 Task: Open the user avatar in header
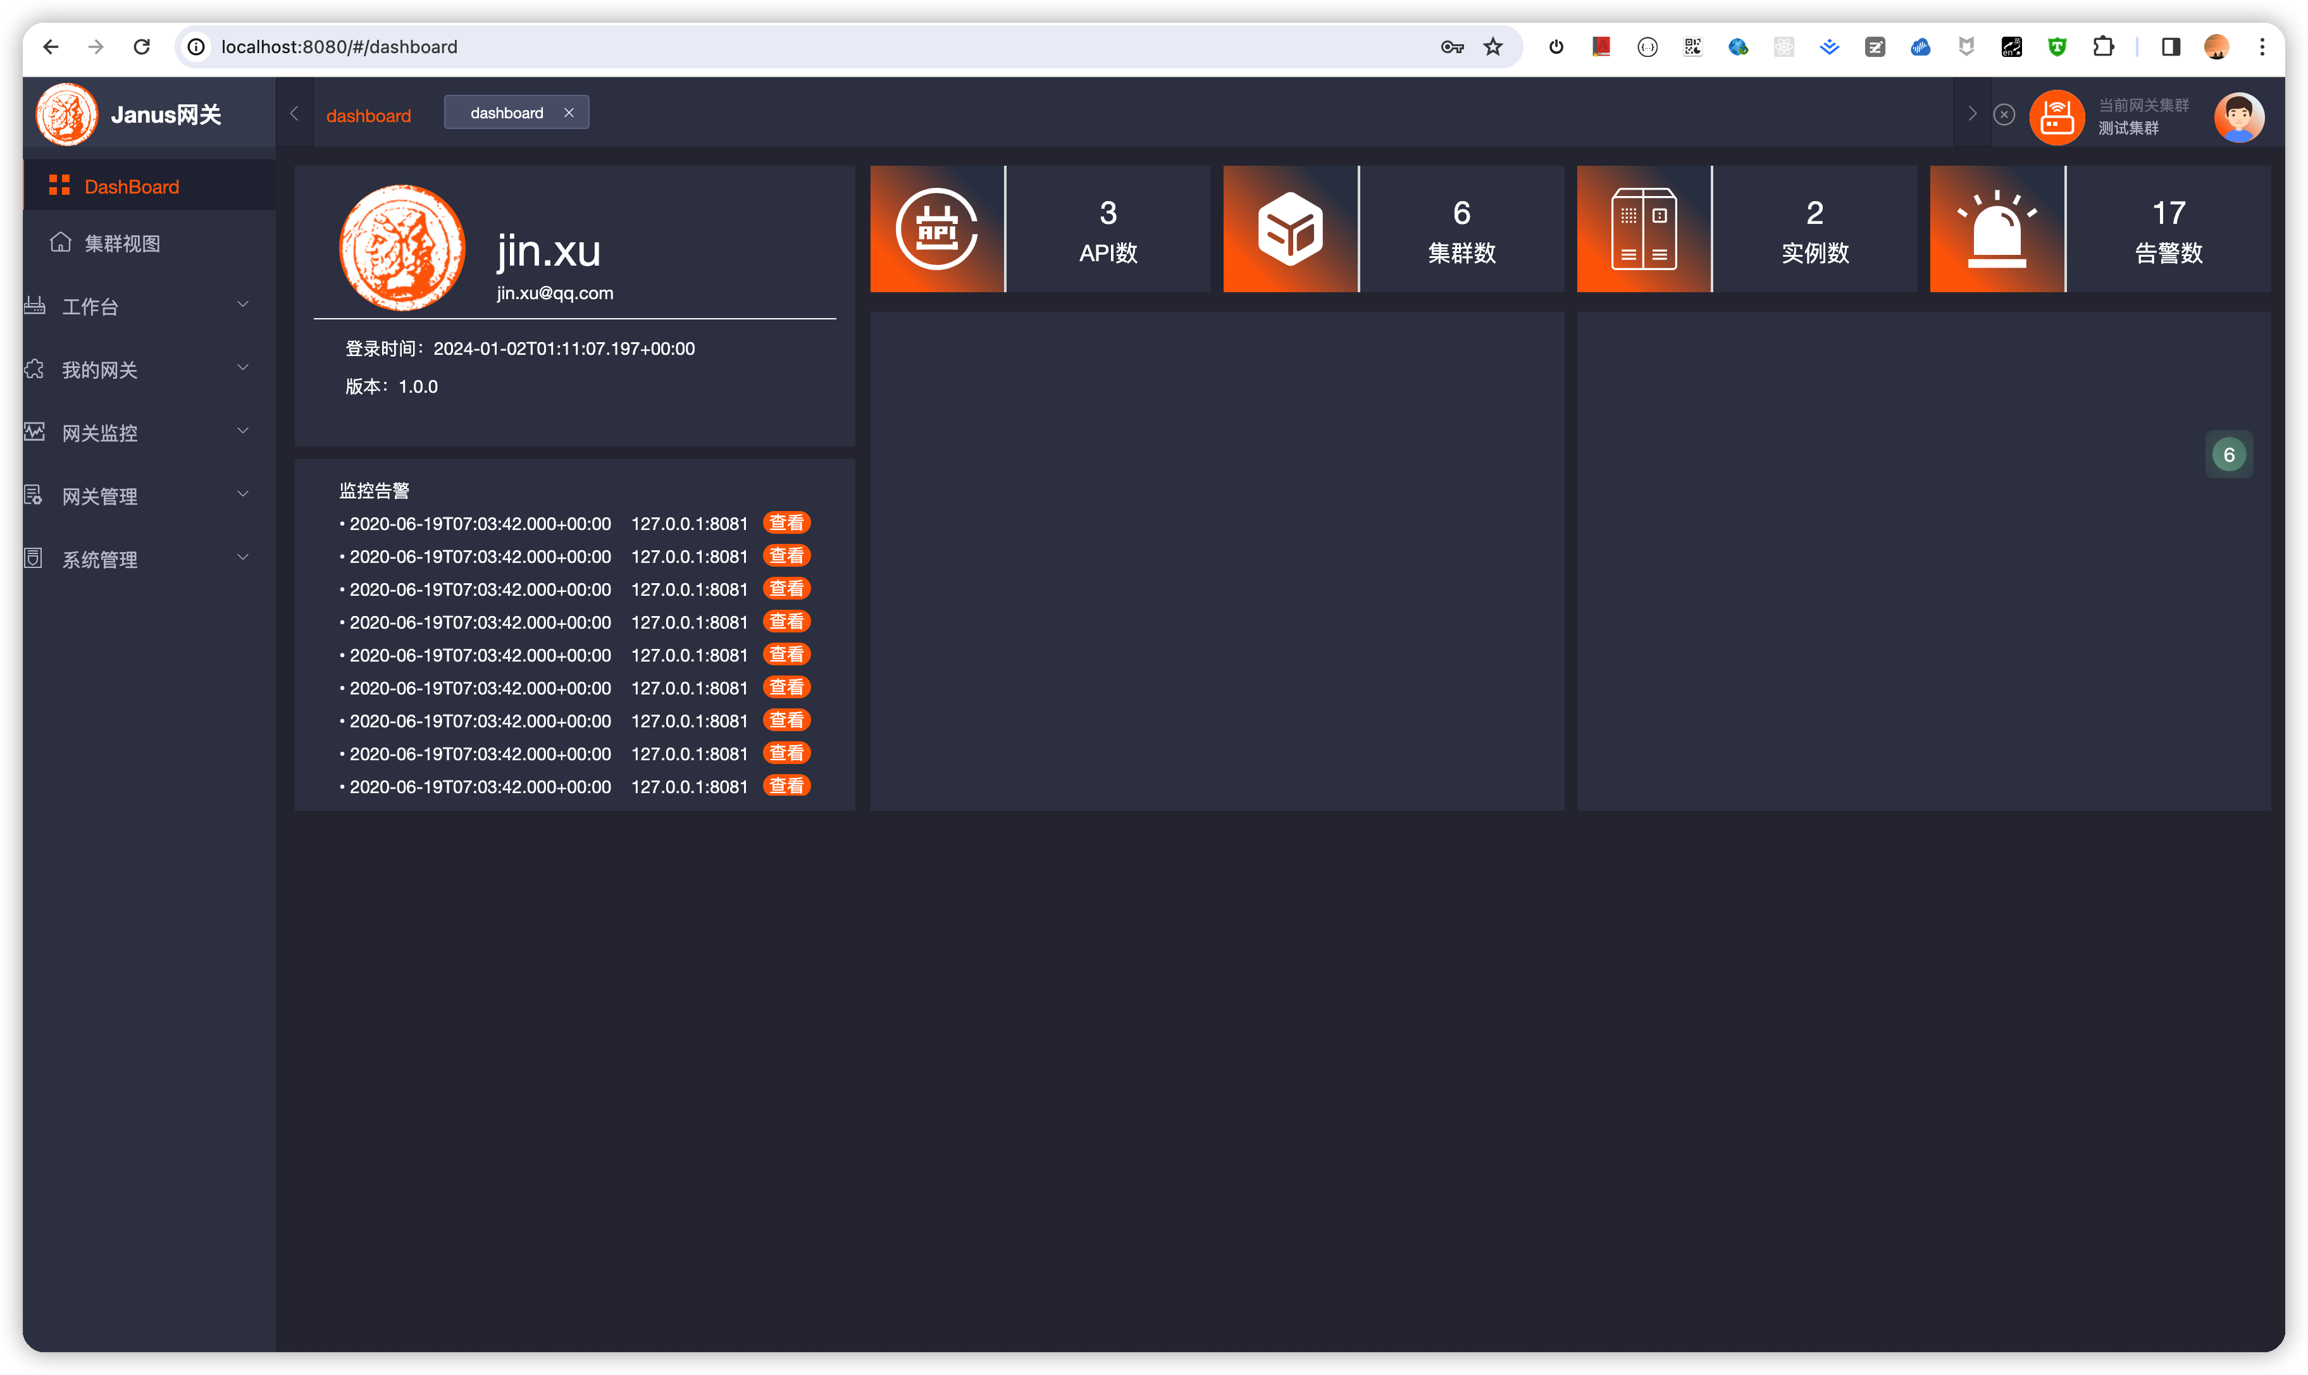pos(2238,117)
